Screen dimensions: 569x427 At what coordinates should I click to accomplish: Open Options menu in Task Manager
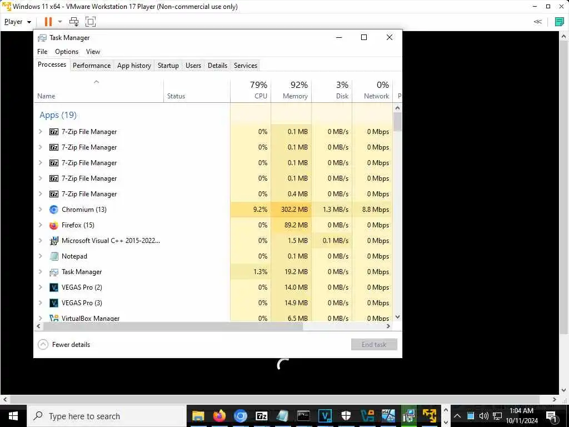click(67, 52)
